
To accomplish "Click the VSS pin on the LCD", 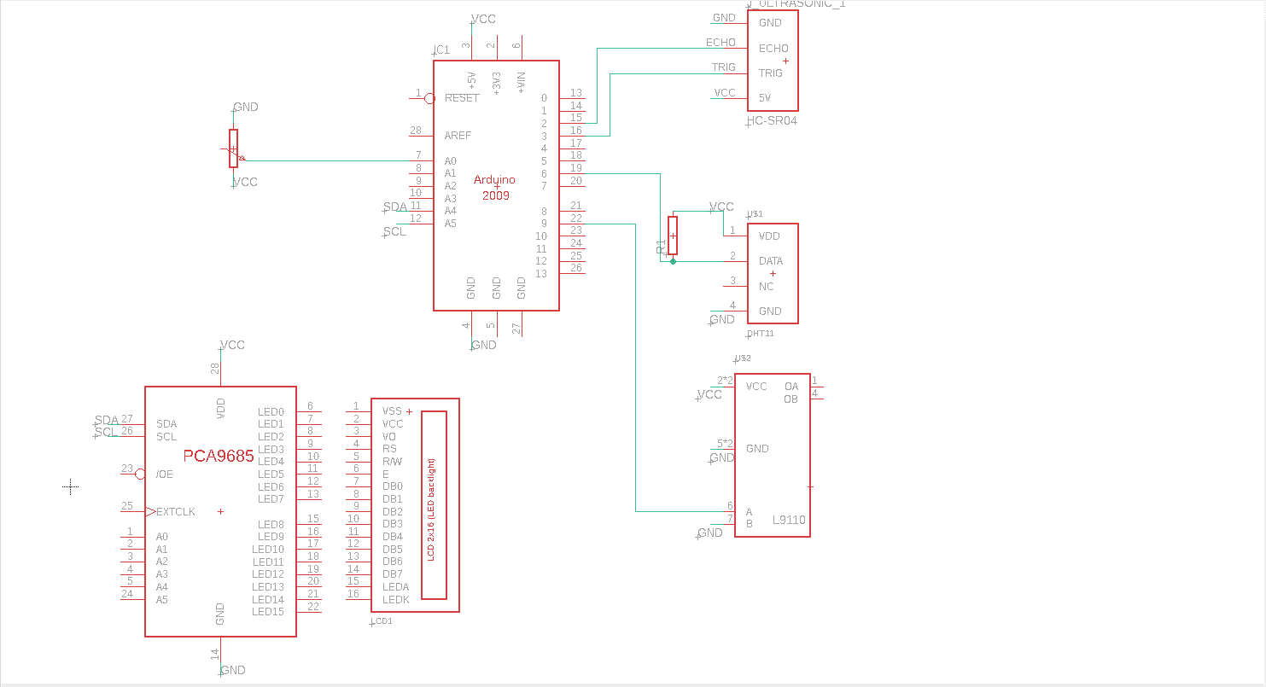I will tap(392, 411).
